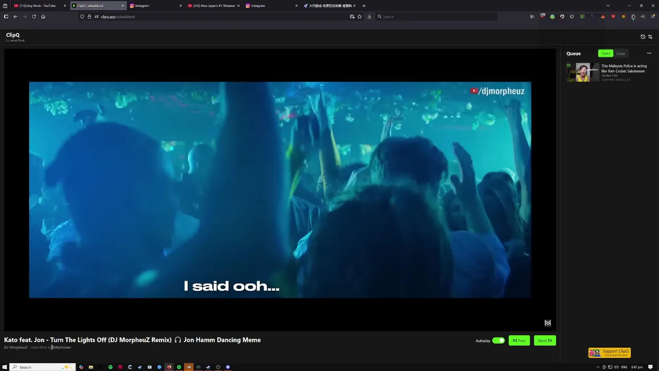Viewport: 659px width, 371px height.
Task: Open ClipQ settings sliders icon
Action: coord(650,37)
